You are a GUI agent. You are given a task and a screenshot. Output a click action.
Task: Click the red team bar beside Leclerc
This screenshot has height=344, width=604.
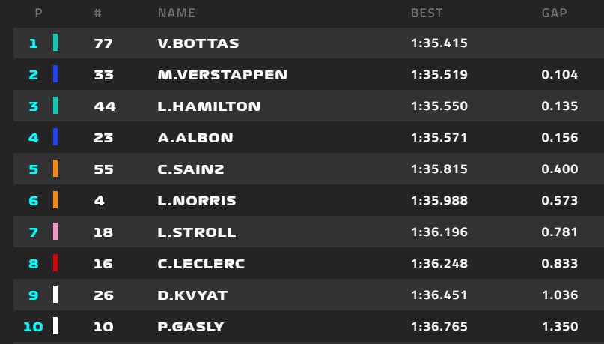pyautogui.click(x=55, y=264)
